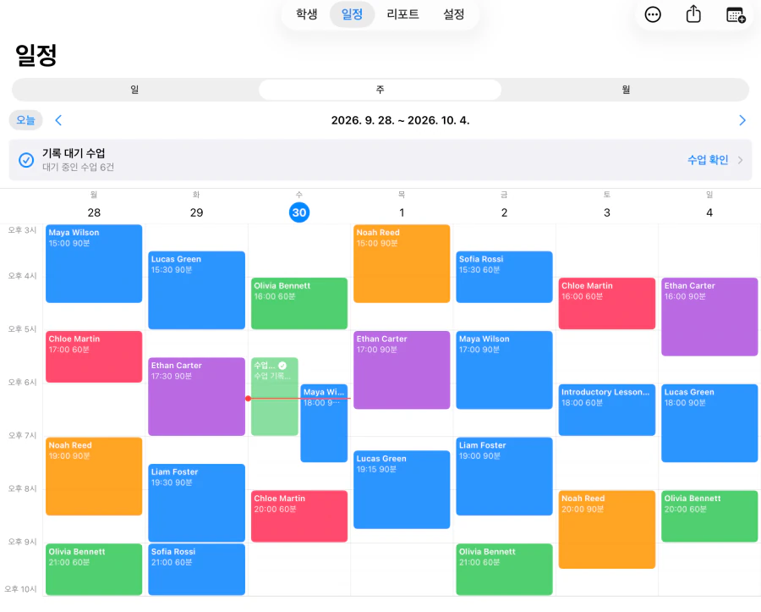Go to previous week arrow
Image resolution: width=761 pixels, height=612 pixels.
click(58, 120)
